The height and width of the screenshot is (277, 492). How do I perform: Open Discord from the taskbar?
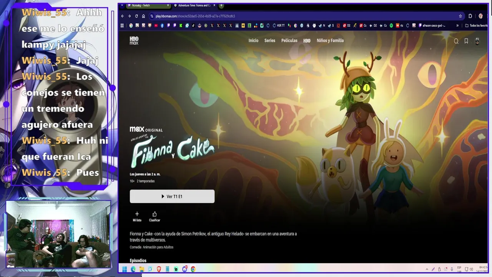coord(185,269)
